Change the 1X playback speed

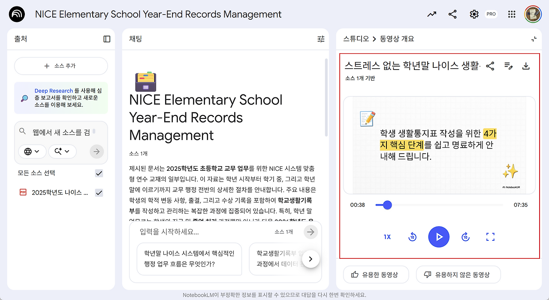click(x=387, y=237)
